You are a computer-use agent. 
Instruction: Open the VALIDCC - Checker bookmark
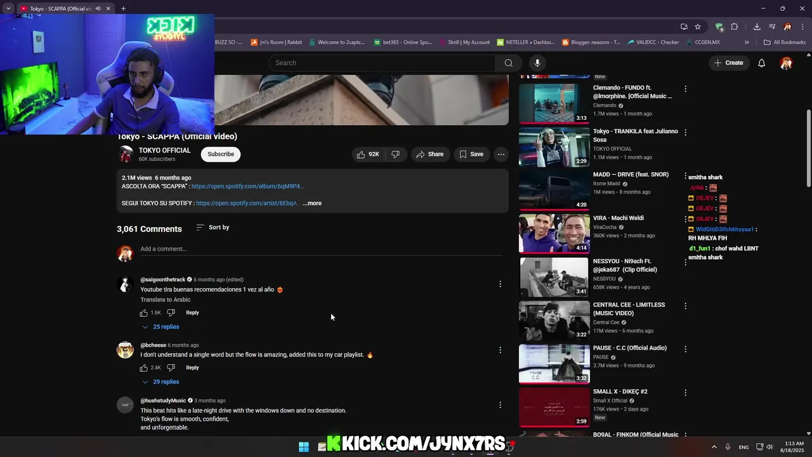653,43
